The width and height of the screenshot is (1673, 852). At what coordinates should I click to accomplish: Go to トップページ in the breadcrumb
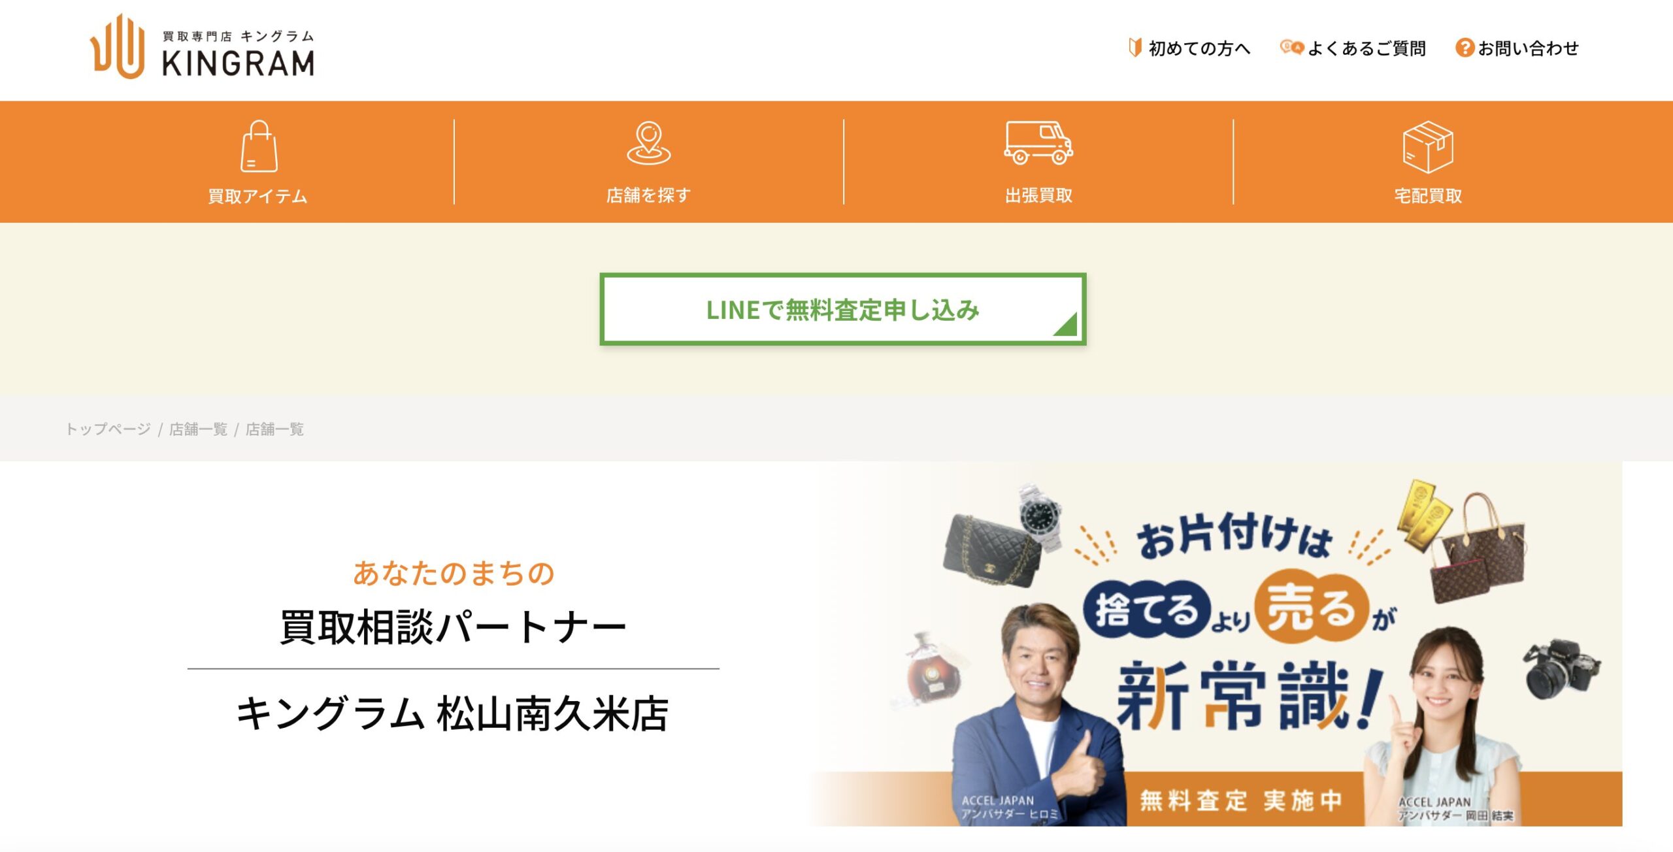click(x=108, y=429)
